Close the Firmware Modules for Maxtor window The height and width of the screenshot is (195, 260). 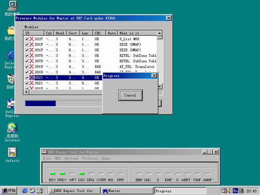click(168, 18)
